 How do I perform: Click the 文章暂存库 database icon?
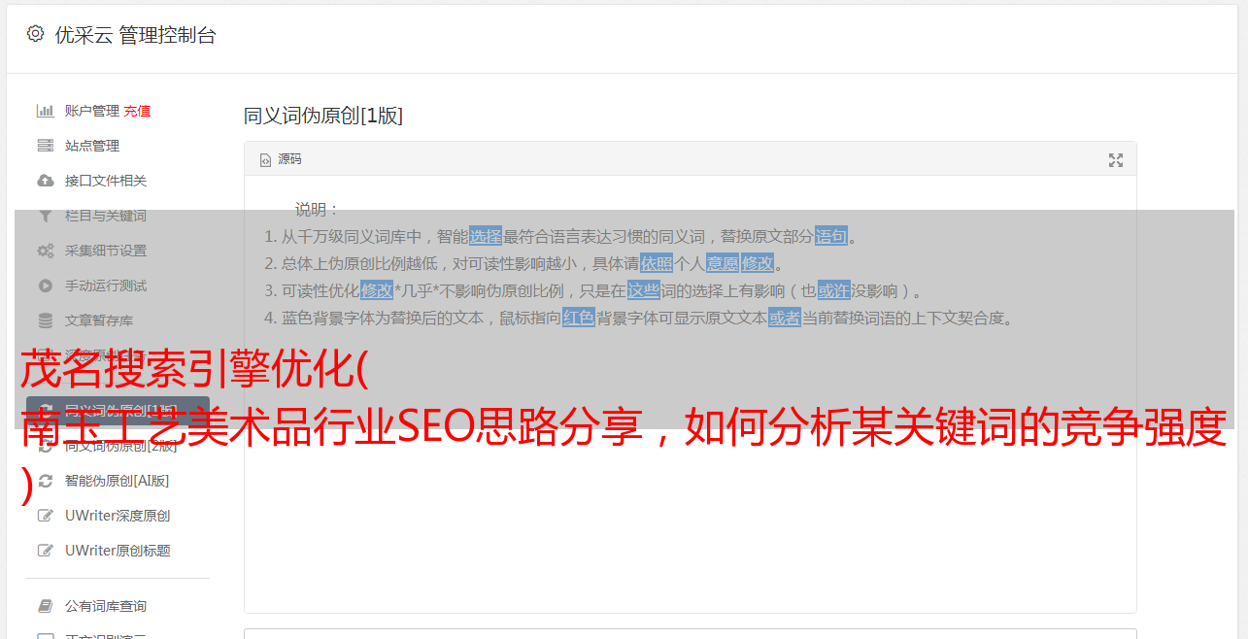point(45,320)
